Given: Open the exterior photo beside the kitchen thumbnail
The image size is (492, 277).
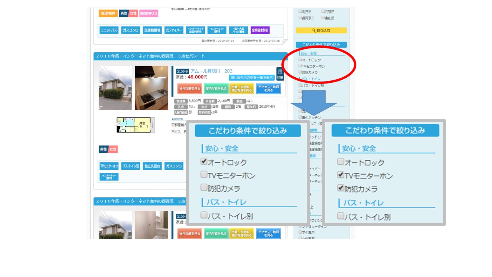Looking at the screenshot, I should click(115, 88).
